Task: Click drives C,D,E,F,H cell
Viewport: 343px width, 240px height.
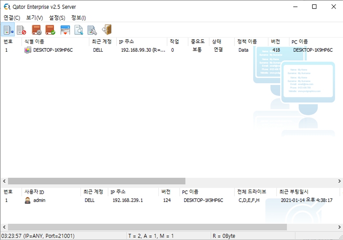Action: [x=249, y=200]
